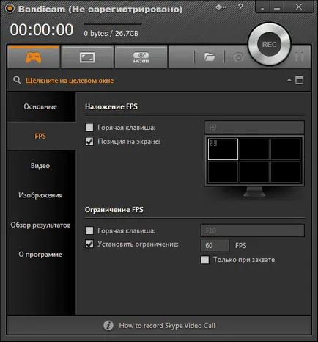318x342 pixels.
Task: Click the window layout icon beside the arrow
Action: (300, 80)
